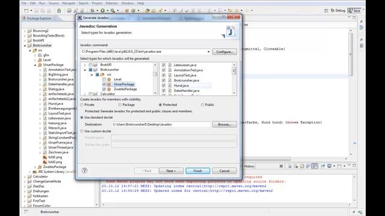Open the Javadoc command dropdown
This screenshot has width=385, height=216.
click(209, 52)
